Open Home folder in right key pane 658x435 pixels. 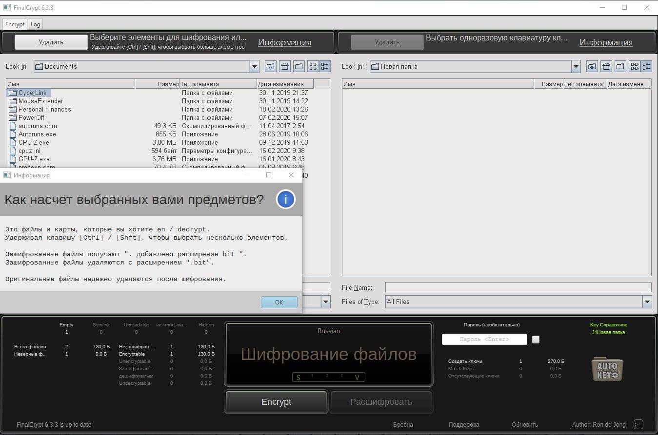tap(606, 66)
